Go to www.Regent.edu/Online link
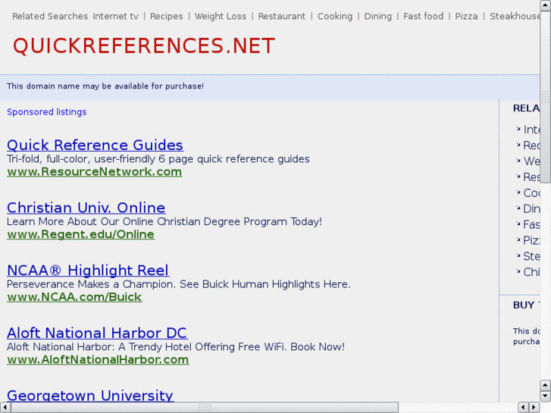The image size is (551, 413). coord(80,234)
